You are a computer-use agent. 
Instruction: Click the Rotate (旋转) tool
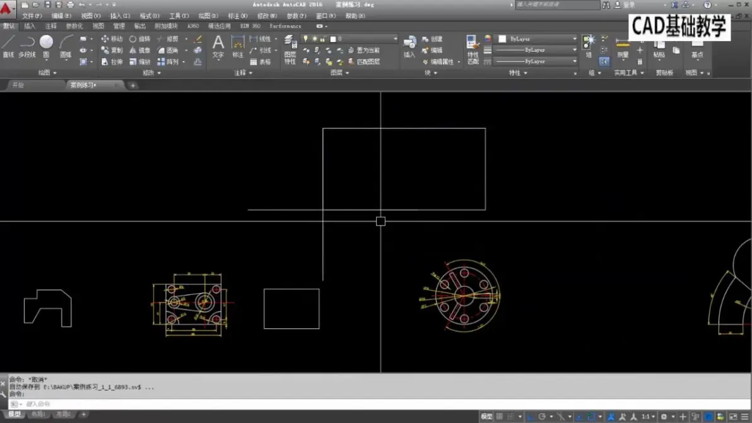point(139,39)
